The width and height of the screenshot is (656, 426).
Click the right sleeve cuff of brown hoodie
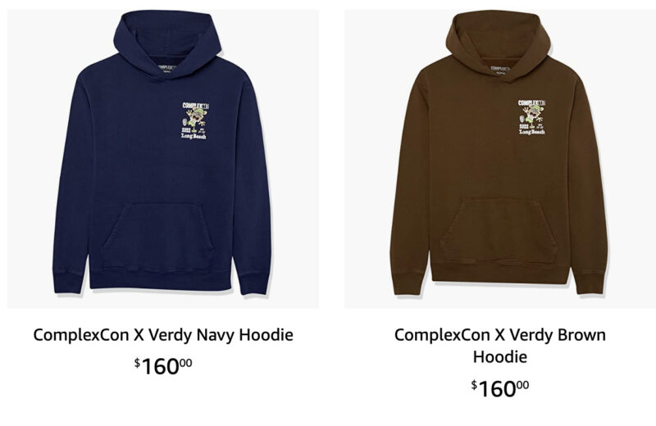[x=590, y=283]
